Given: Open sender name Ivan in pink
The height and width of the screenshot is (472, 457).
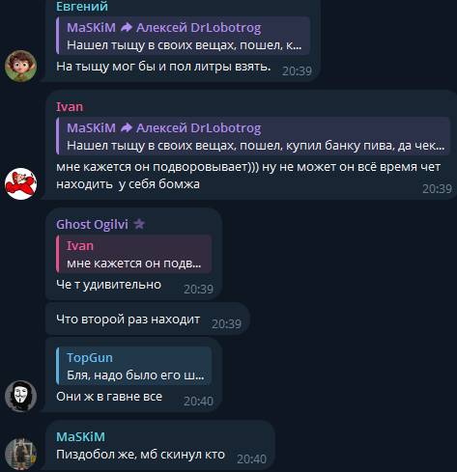Looking at the screenshot, I should pyautogui.click(x=70, y=107).
